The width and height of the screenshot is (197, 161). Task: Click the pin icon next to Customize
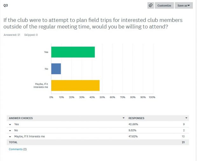(x=151, y=5)
